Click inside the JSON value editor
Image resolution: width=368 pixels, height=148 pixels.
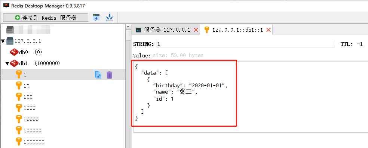point(251,97)
